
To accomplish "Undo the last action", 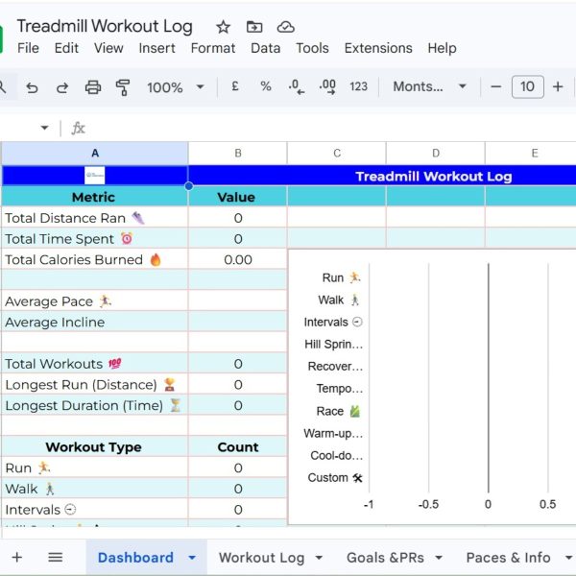I will (x=32, y=87).
